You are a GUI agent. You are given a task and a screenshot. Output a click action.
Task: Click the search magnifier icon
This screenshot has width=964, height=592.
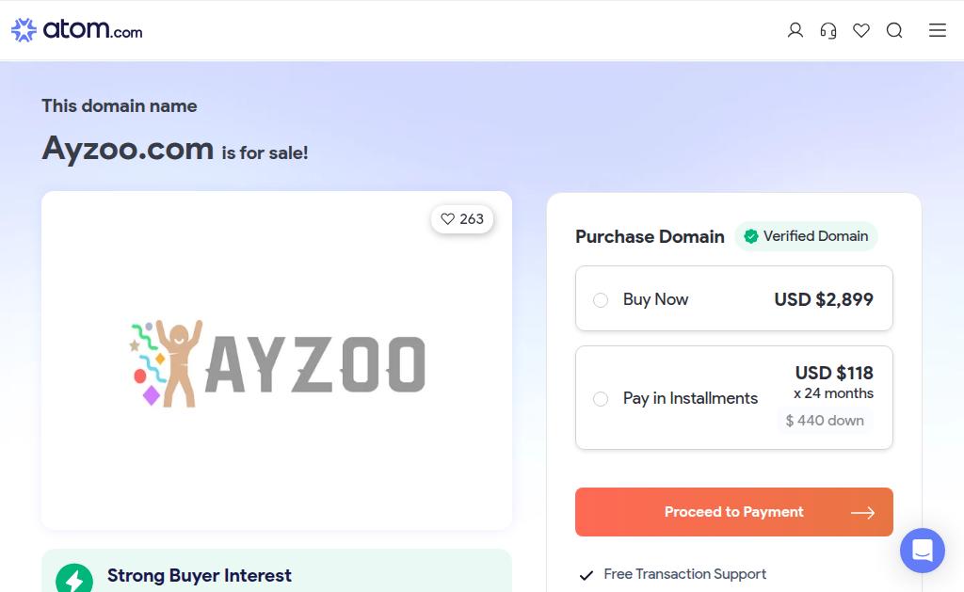894,30
